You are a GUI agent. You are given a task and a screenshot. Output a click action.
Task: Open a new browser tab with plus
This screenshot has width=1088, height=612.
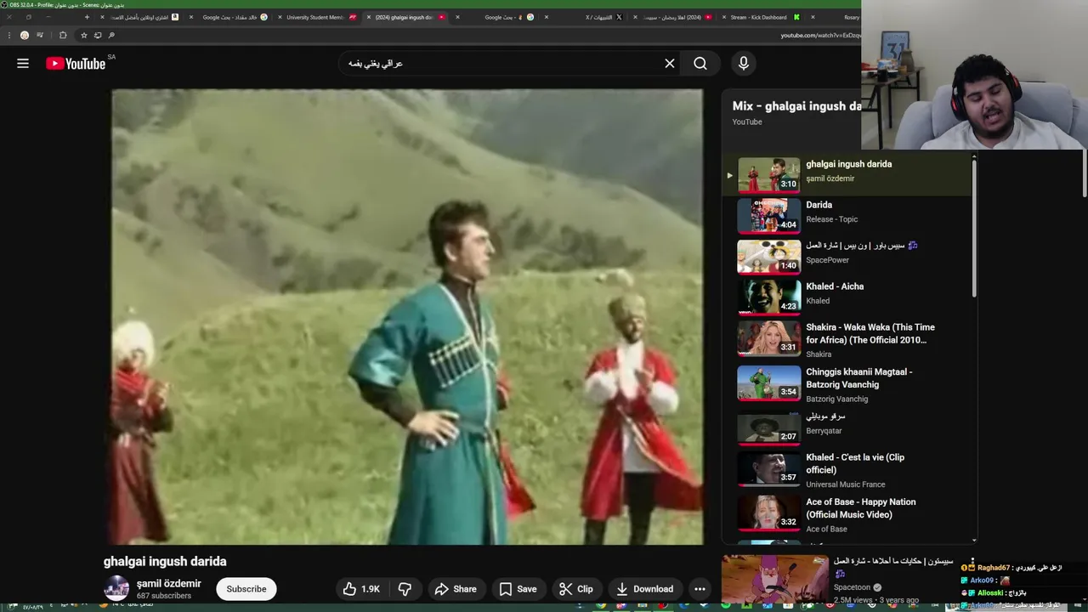tap(87, 17)
